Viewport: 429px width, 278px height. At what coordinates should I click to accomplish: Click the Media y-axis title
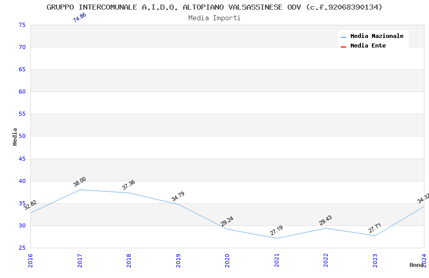point(15,136)
